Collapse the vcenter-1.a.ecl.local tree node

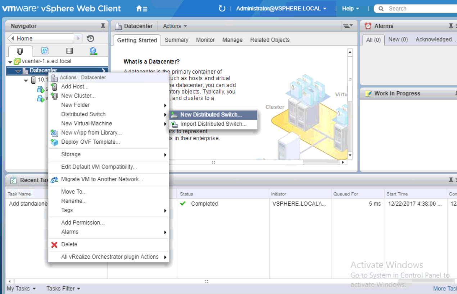(10, 62)
